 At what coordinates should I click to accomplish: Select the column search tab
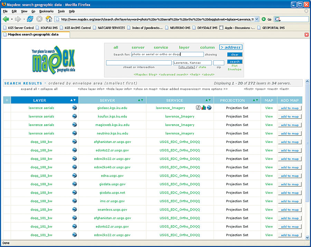click(x=207, y=47)
